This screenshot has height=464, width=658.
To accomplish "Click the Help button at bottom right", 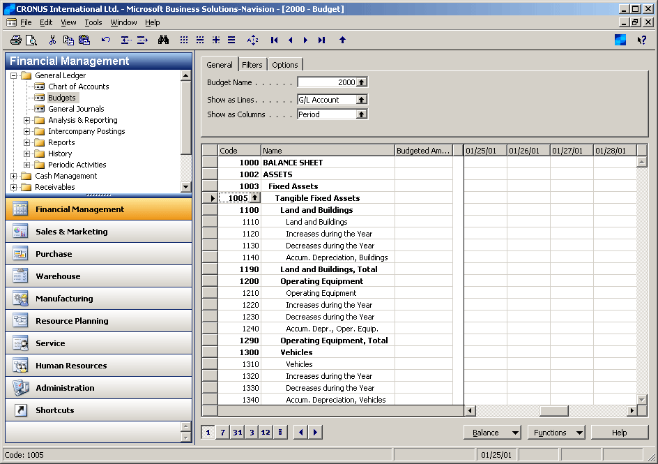I will [x=619, y=433].
